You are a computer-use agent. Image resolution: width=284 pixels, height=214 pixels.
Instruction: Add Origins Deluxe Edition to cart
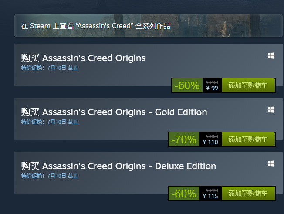pyautogui.click(x=248, y=194)
